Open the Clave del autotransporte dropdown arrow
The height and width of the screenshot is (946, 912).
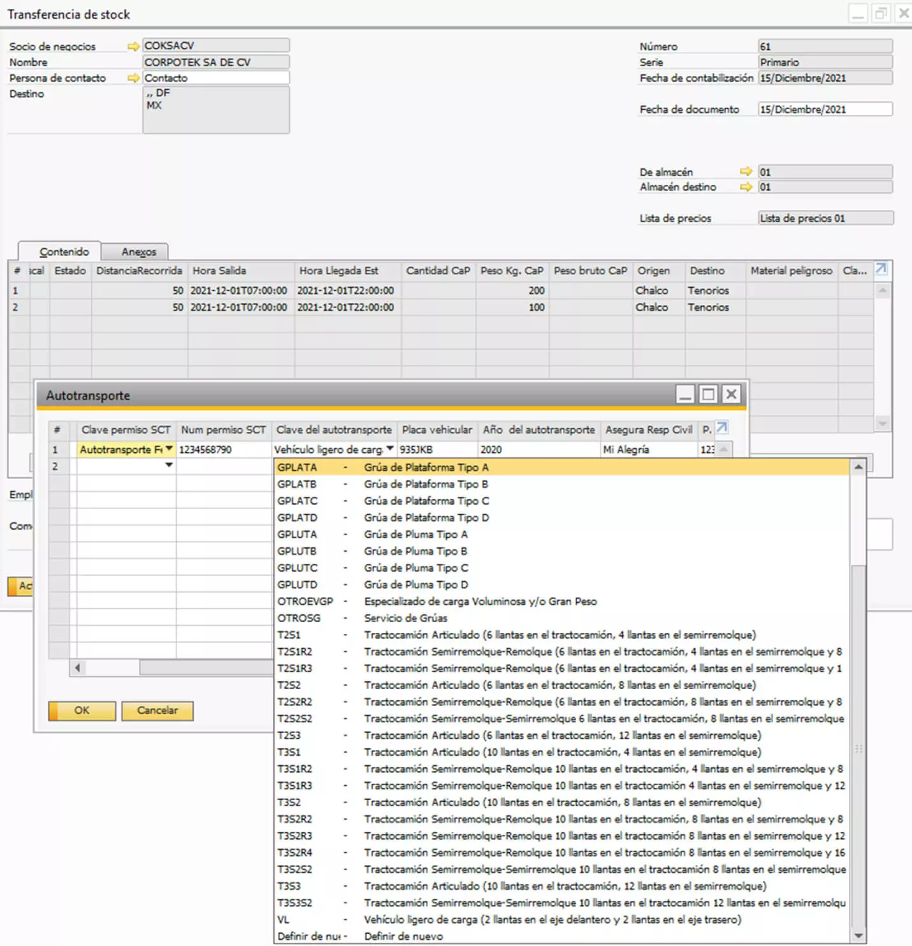tap(390, 449)
